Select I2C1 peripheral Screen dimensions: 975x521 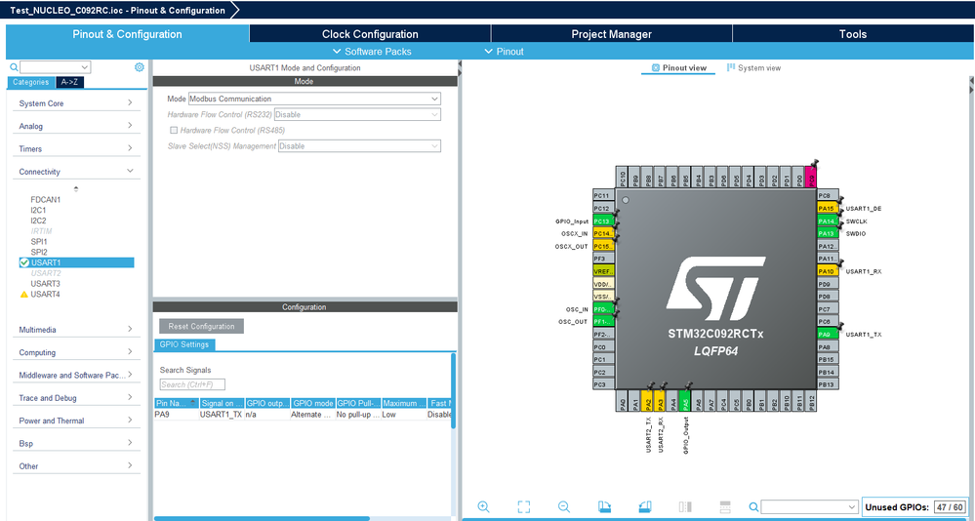pos(38,210)
